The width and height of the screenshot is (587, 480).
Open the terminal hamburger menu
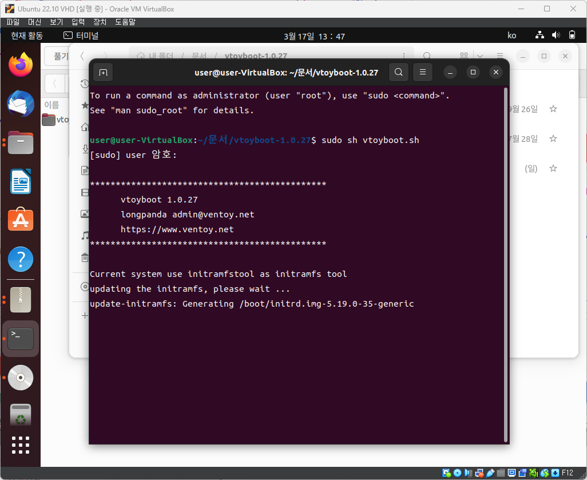coord(423,72)
